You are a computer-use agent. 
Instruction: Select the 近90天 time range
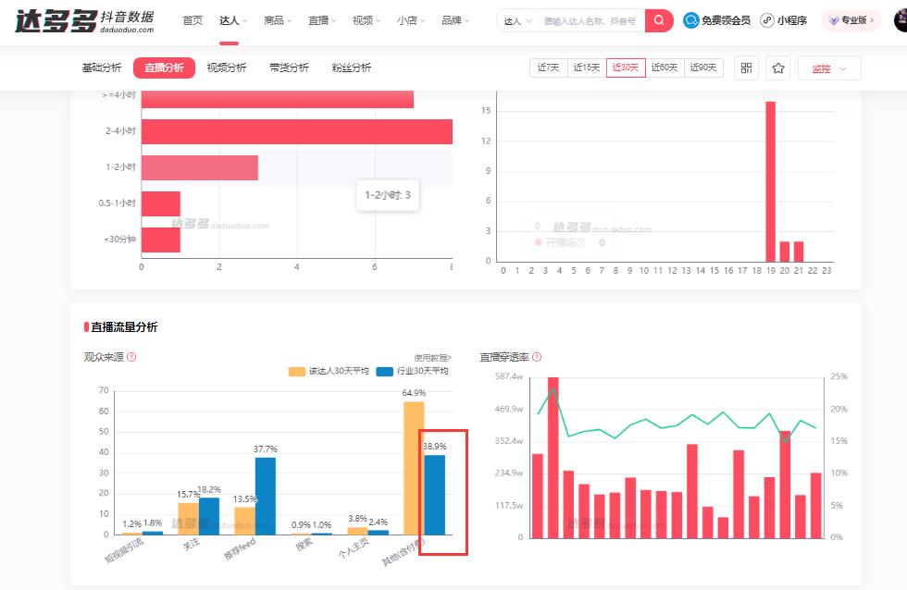click(x=703, y=68)
